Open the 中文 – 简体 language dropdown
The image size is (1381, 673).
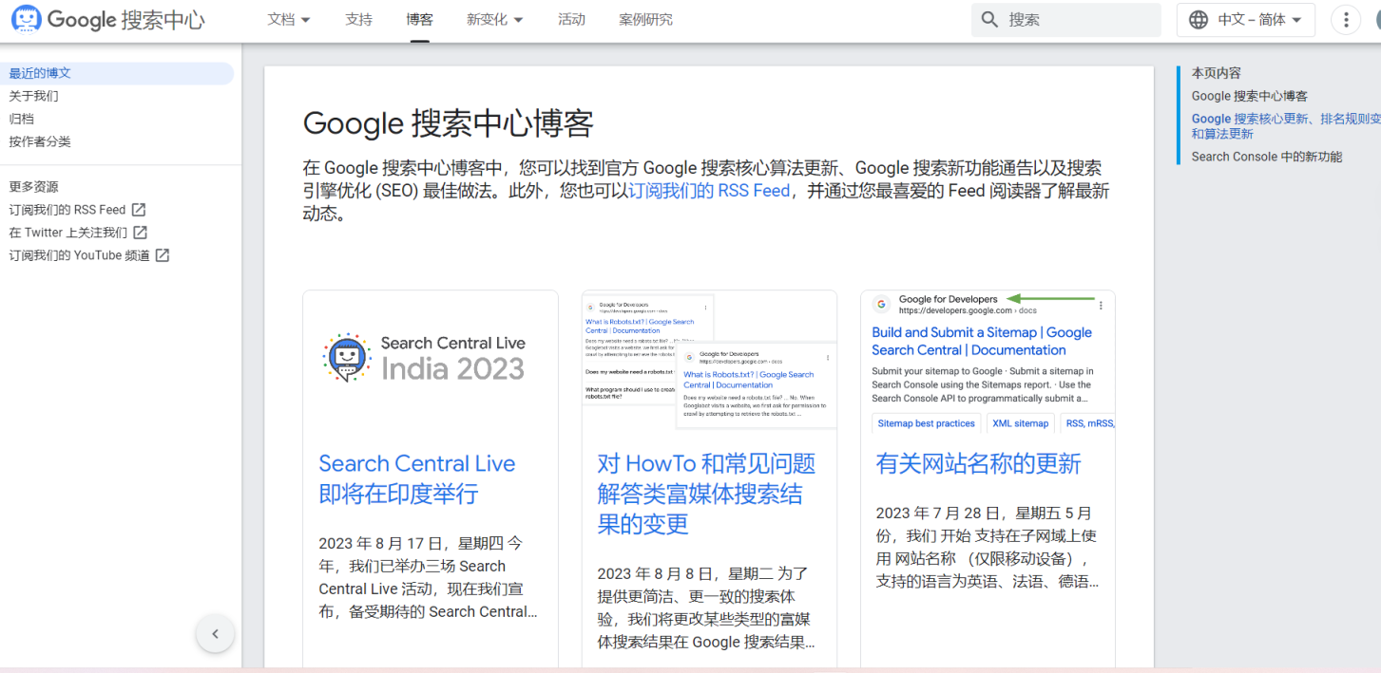1246,18
